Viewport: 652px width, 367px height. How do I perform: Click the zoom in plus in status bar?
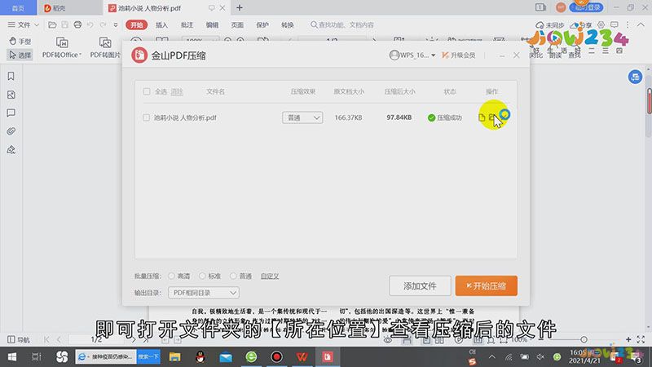[628, 340]
